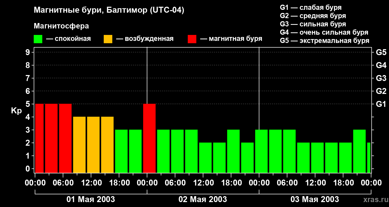Viewport: 389px width, 207px height.
Task: Select the "G3 — сильная буря" legend line
Action: [x=313, y=24]
